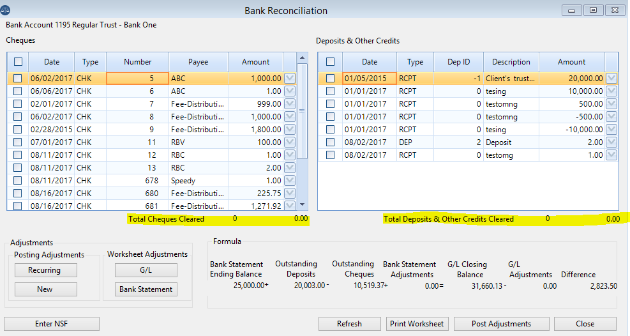Viewport: 630px width, 336px height.
Task: Click the Recurring posting adjustments button
Action: coord(46,270)
